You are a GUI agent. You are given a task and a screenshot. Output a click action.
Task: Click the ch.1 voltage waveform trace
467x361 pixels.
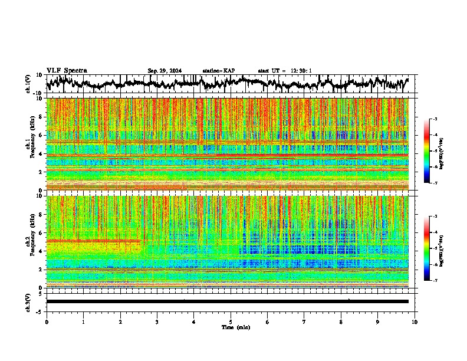pos(228,83)
